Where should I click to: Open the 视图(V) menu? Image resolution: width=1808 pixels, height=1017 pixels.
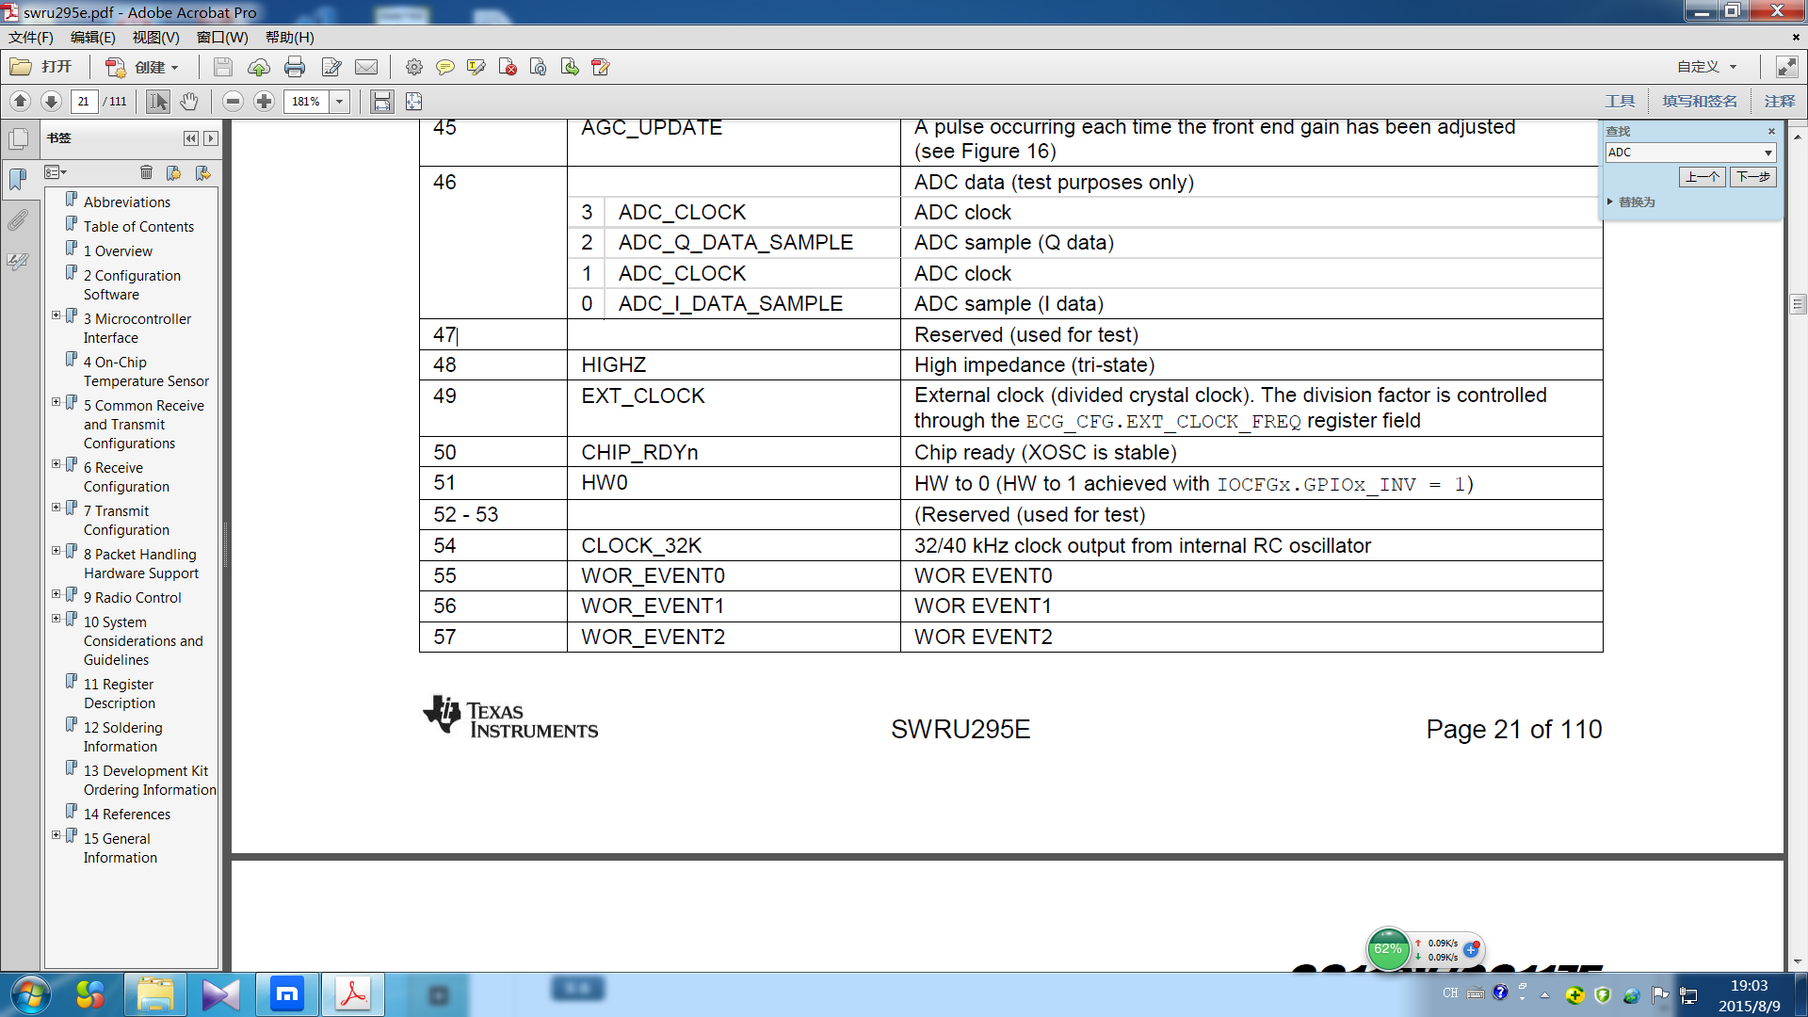click(155, 38)
